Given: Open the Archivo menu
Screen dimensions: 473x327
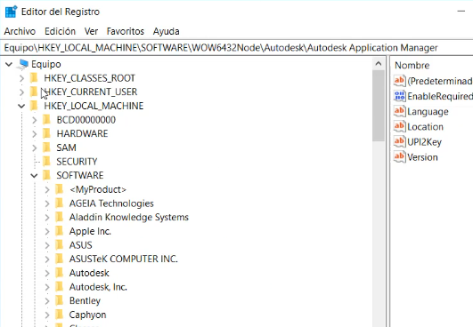Looking at the screenshot, I should pos(20,31).
